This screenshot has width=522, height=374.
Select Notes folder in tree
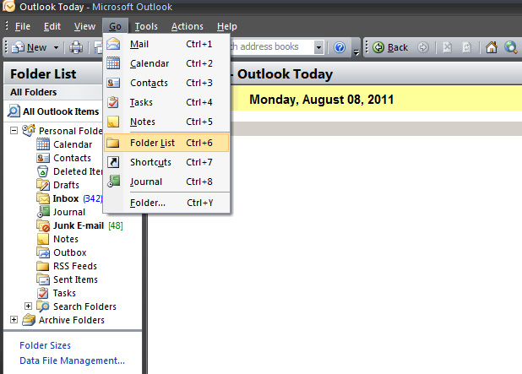[x=66, y=239]
